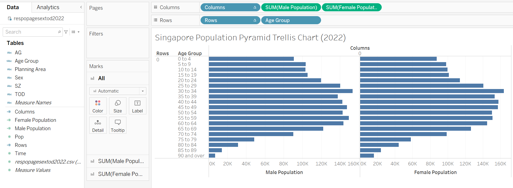Click the filter fields icon by Search
Image resolution: width=513 pixels, height=188 pixels.
click(66, 32)
